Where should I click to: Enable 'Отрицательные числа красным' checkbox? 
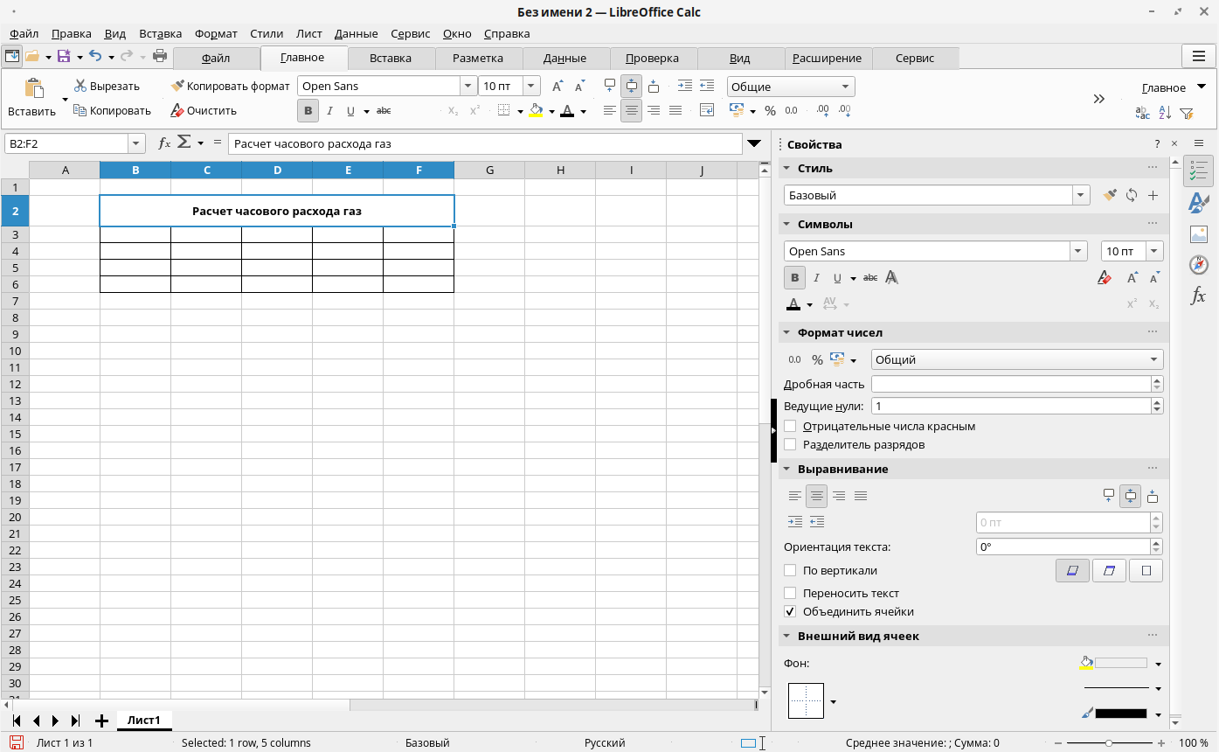pos(791,427)
